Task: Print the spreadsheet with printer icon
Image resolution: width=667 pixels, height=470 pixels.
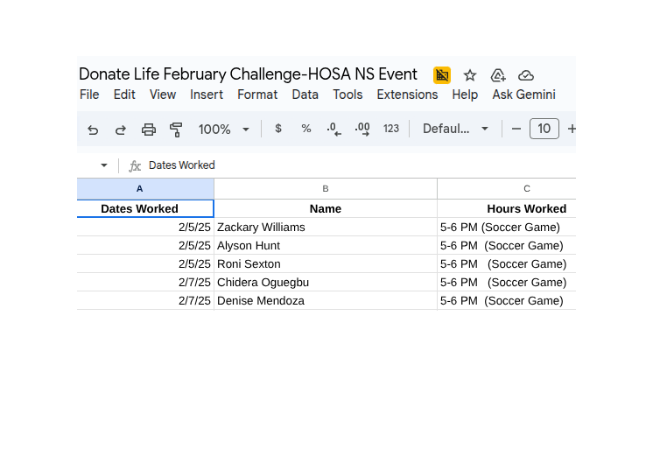Action: point(149,130)
